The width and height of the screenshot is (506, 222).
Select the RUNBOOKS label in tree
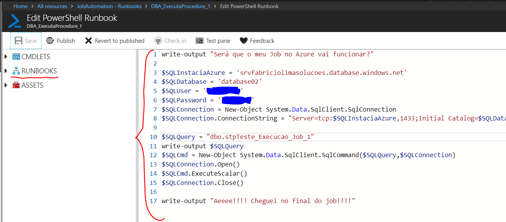tap(39, 71)
